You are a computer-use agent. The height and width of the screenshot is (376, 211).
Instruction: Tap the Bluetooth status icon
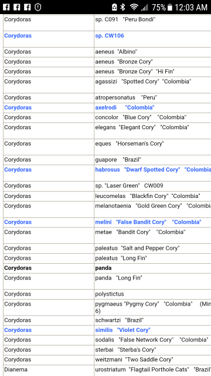coord(123,7)
